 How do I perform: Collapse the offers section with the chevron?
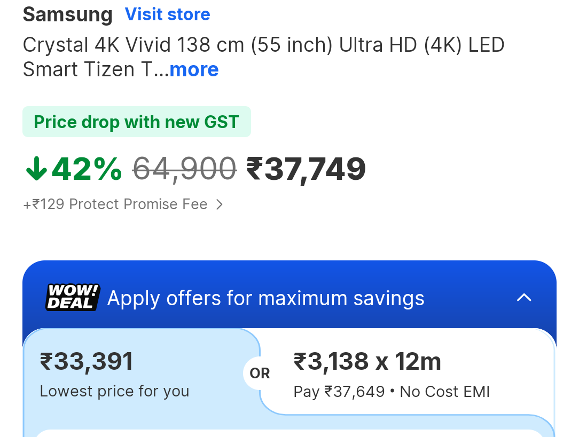click(524, 298)
